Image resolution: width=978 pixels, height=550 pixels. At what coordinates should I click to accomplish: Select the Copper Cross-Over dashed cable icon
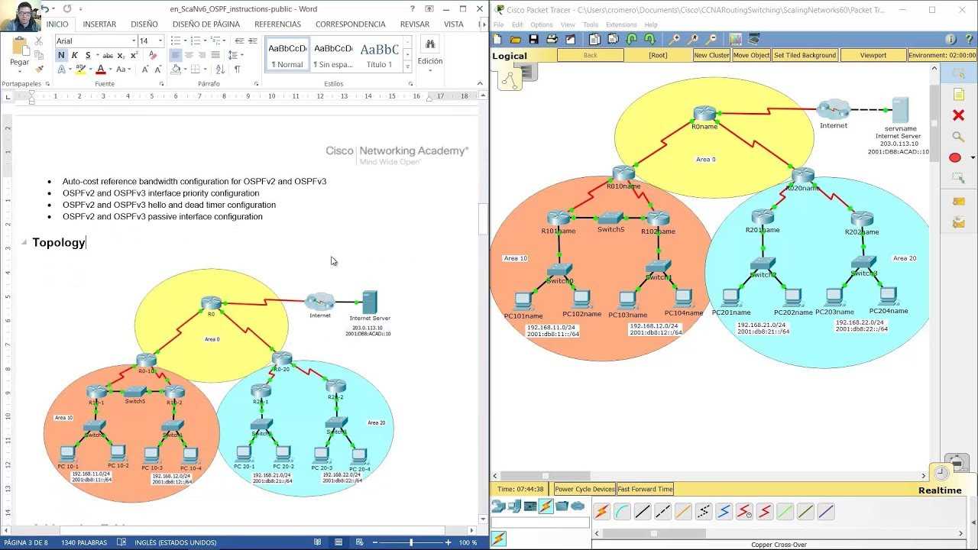pyautogui.click(x=663, y=512)
